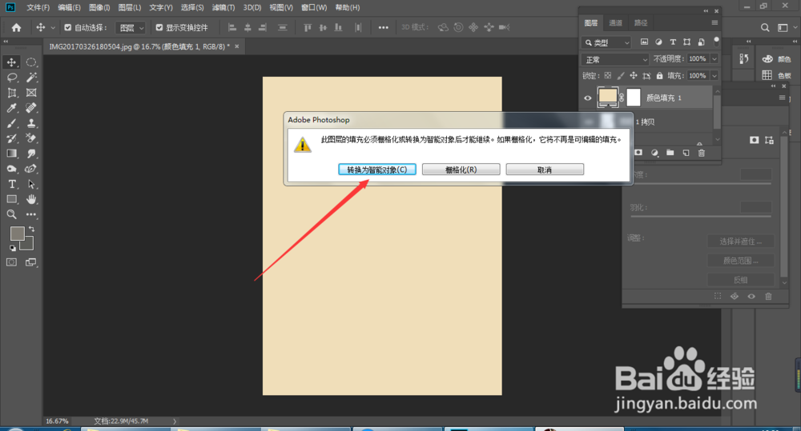Select the Move tool in the toolbox

[x=11, y=62]
